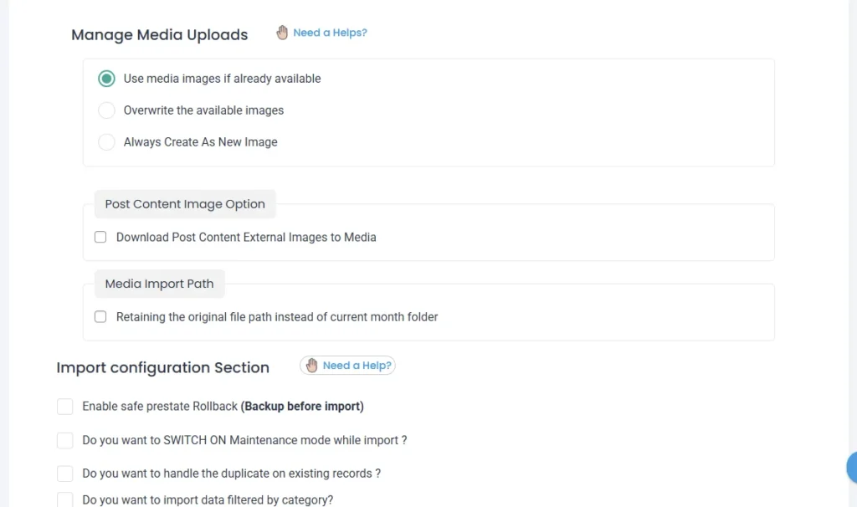
Task: Click the "Import configuration Section" heading
Action: click(x=162, y=367)
